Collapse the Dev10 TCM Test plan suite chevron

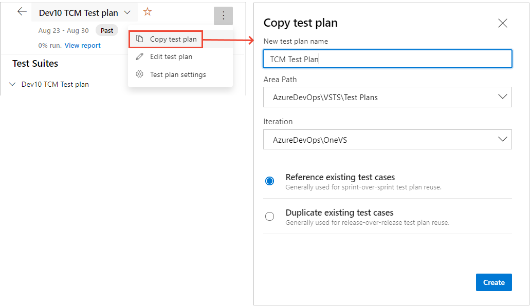point(13,84)
